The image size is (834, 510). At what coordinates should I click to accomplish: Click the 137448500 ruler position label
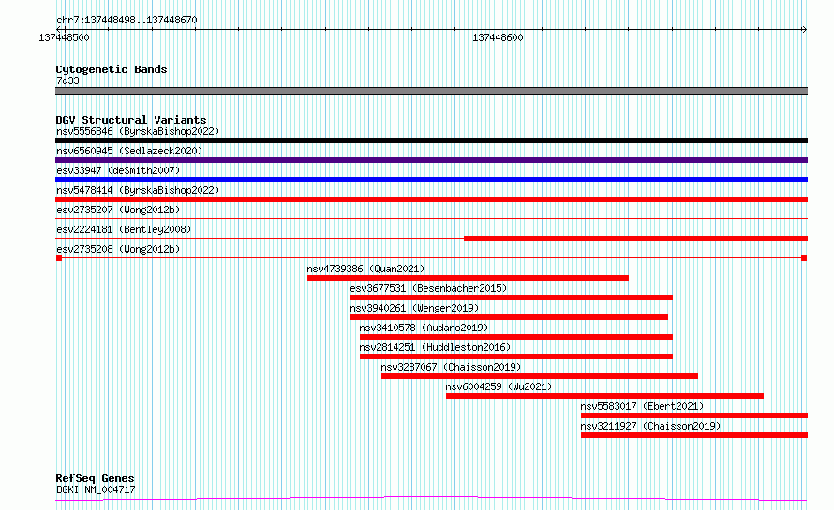click(x=64, y=37)
